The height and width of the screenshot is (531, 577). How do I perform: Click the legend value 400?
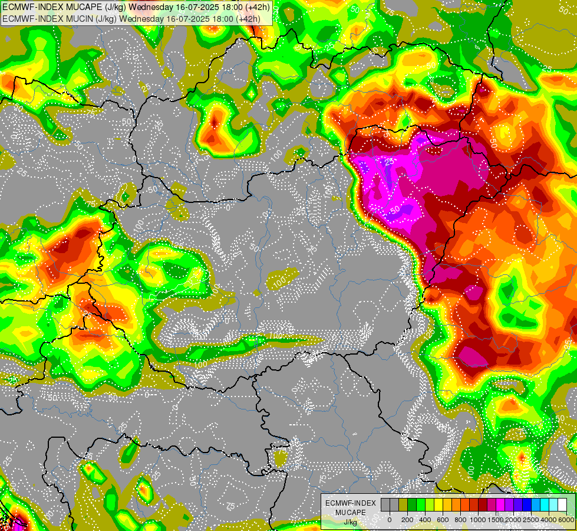coord(425,520)
